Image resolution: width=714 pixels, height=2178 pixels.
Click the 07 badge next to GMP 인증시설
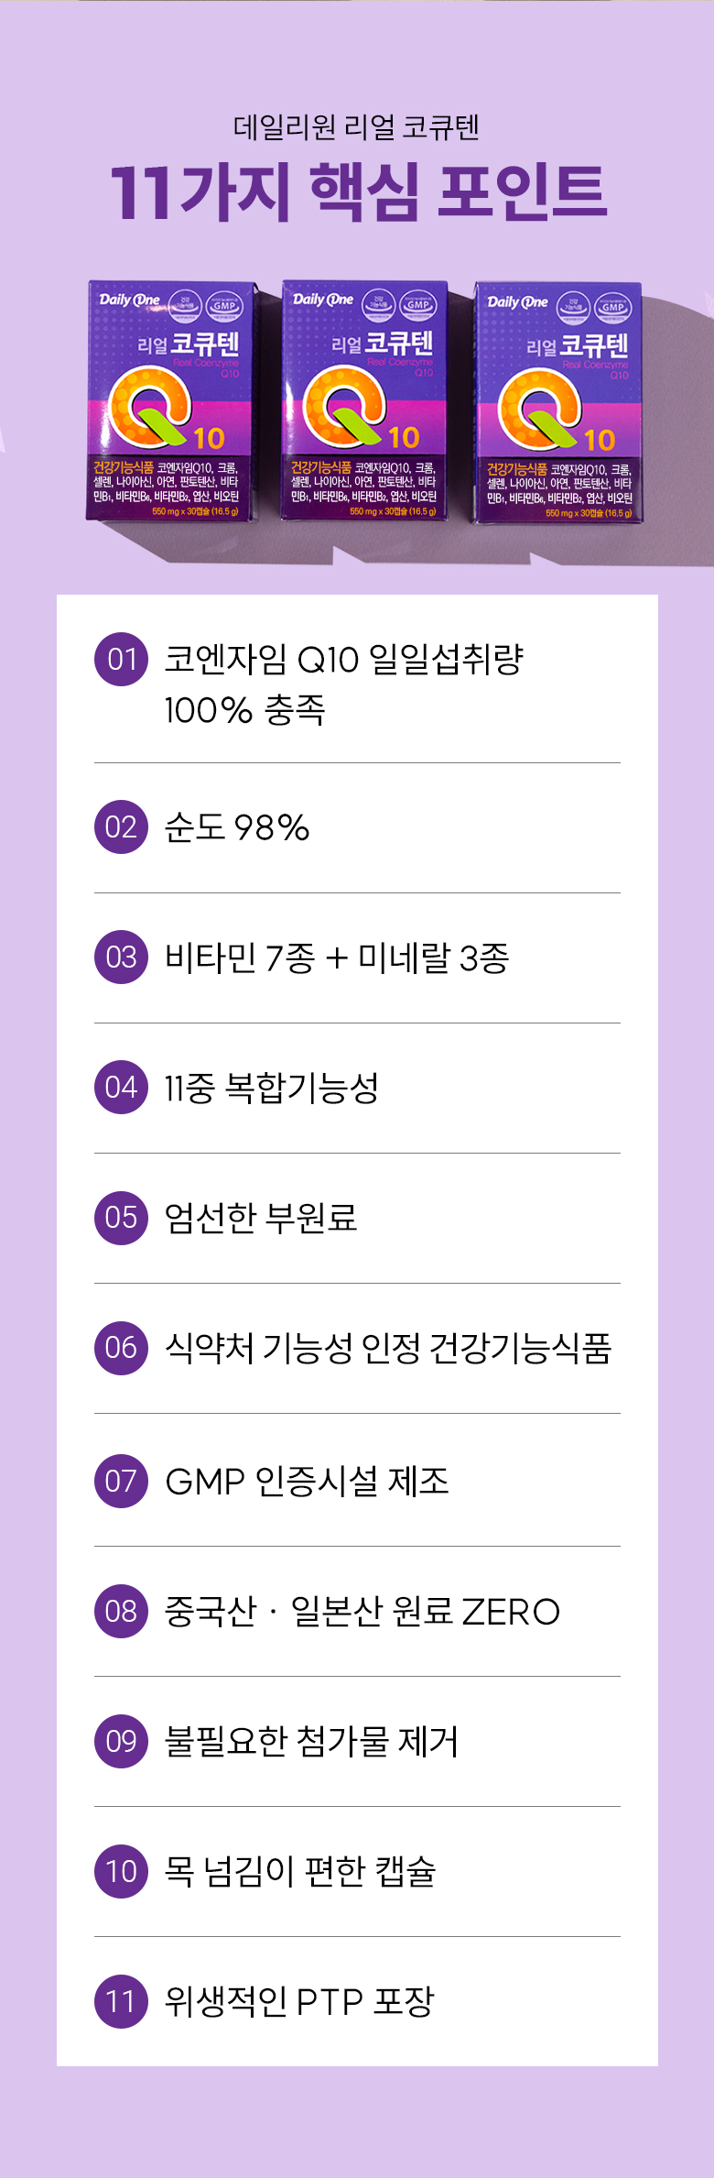coord(121,1480)
